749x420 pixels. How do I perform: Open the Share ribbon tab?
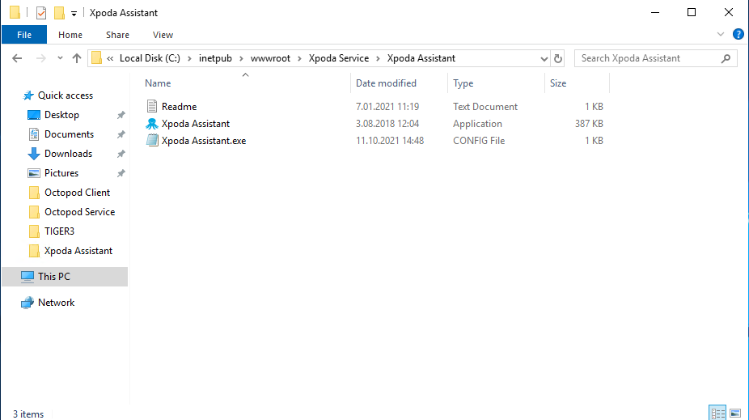(117, 35)
